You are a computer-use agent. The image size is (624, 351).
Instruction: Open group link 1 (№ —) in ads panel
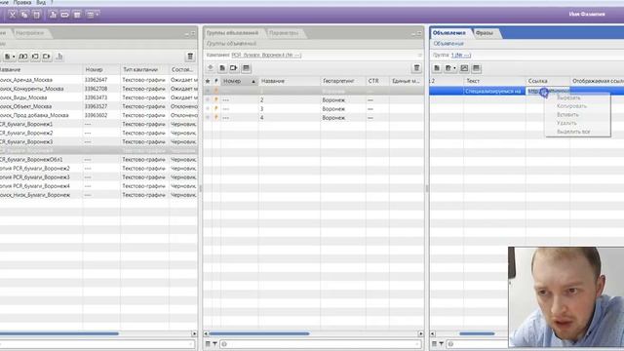click(461, 55)
